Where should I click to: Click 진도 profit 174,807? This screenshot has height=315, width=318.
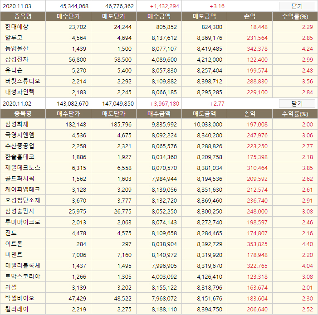coord(257,233)
